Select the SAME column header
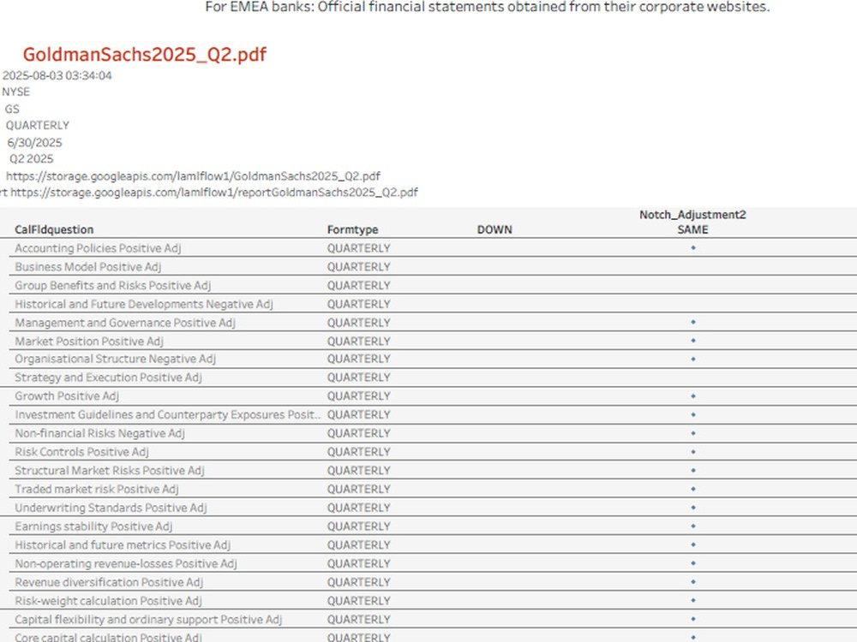 point(692,229)
